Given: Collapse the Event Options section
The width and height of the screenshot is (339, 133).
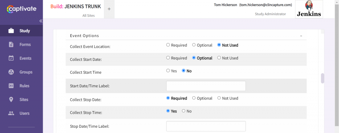Looking at the screenshot, I should click(301, 36).
